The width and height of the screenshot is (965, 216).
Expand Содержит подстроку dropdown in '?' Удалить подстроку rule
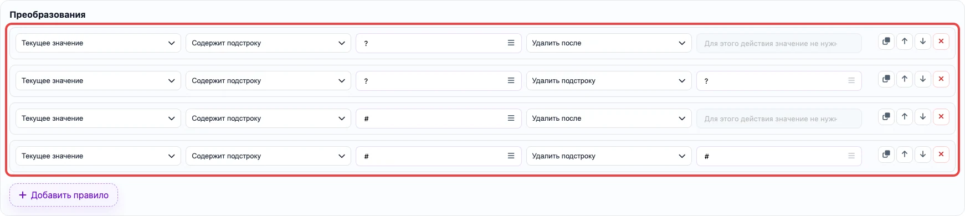(x=268, y=81)
